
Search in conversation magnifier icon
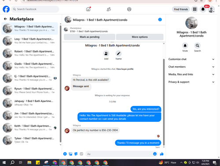(x=198, y=45)
